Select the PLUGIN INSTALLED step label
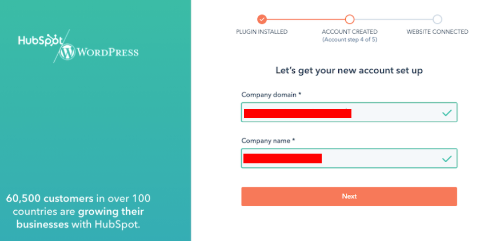This screenshot has height=241, width=484. click(x=262, y=32)
